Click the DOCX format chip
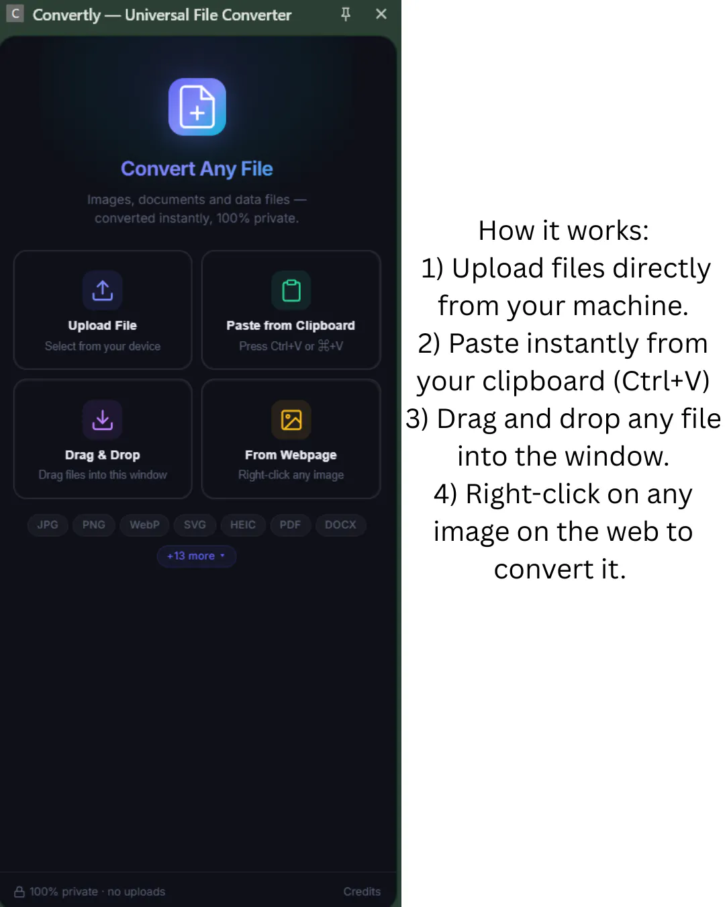This screenshot has height=907, width=725. tap(340, 525)
